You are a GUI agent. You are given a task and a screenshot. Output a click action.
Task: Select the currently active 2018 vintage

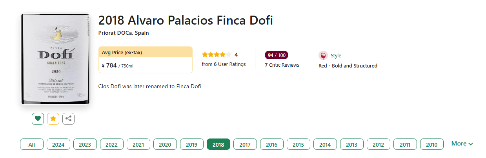click(x=218, y=144)
